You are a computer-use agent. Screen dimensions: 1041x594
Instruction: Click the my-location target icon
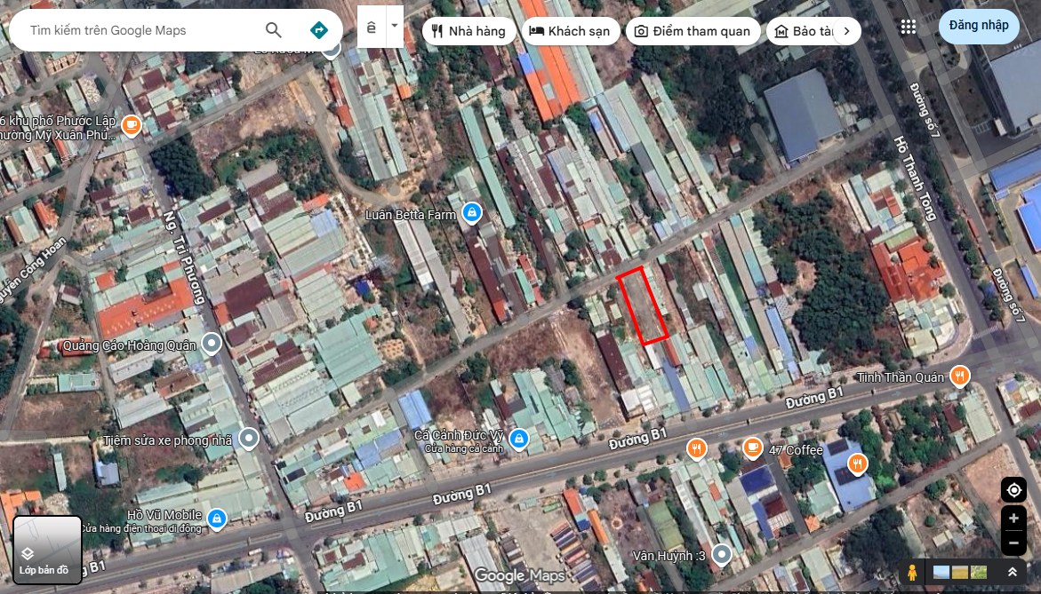(x=1013, y=489)
